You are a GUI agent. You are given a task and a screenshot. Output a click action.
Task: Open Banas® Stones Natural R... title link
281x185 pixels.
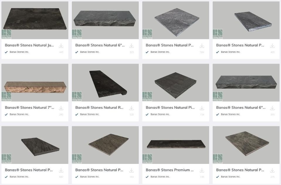click(x=99, y=108)
